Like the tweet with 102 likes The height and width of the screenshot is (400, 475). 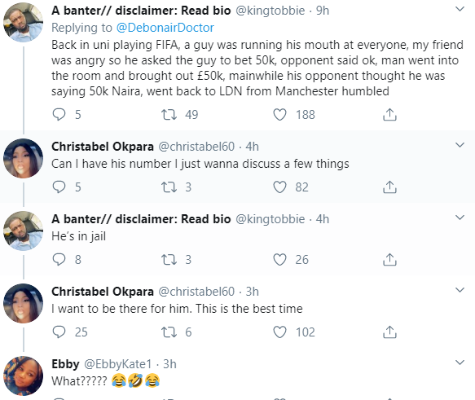[x=279, y=332]
